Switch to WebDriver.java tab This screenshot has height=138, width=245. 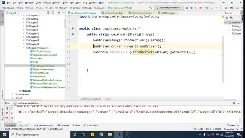(x=168, y=13)
